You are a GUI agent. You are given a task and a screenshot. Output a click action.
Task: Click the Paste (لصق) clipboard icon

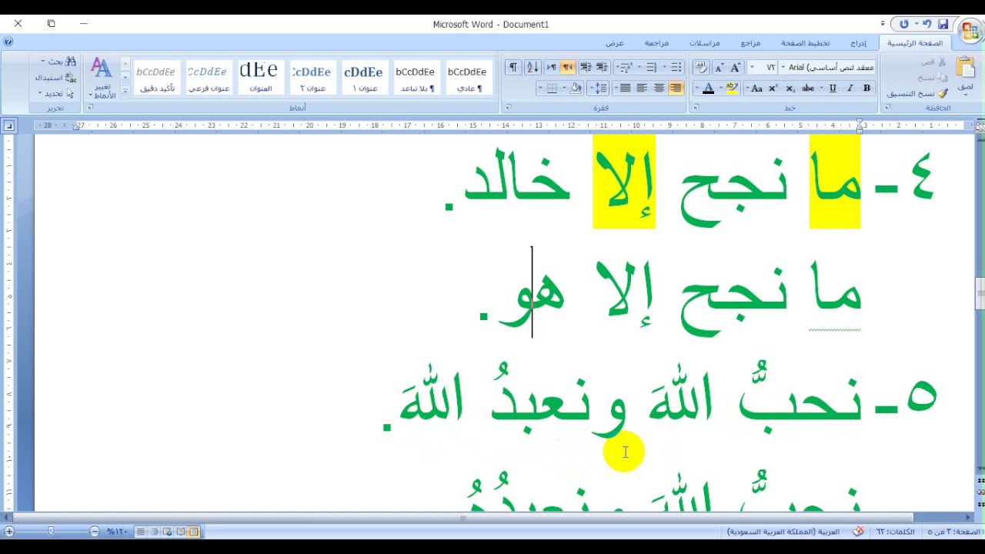tap(965, 68)
